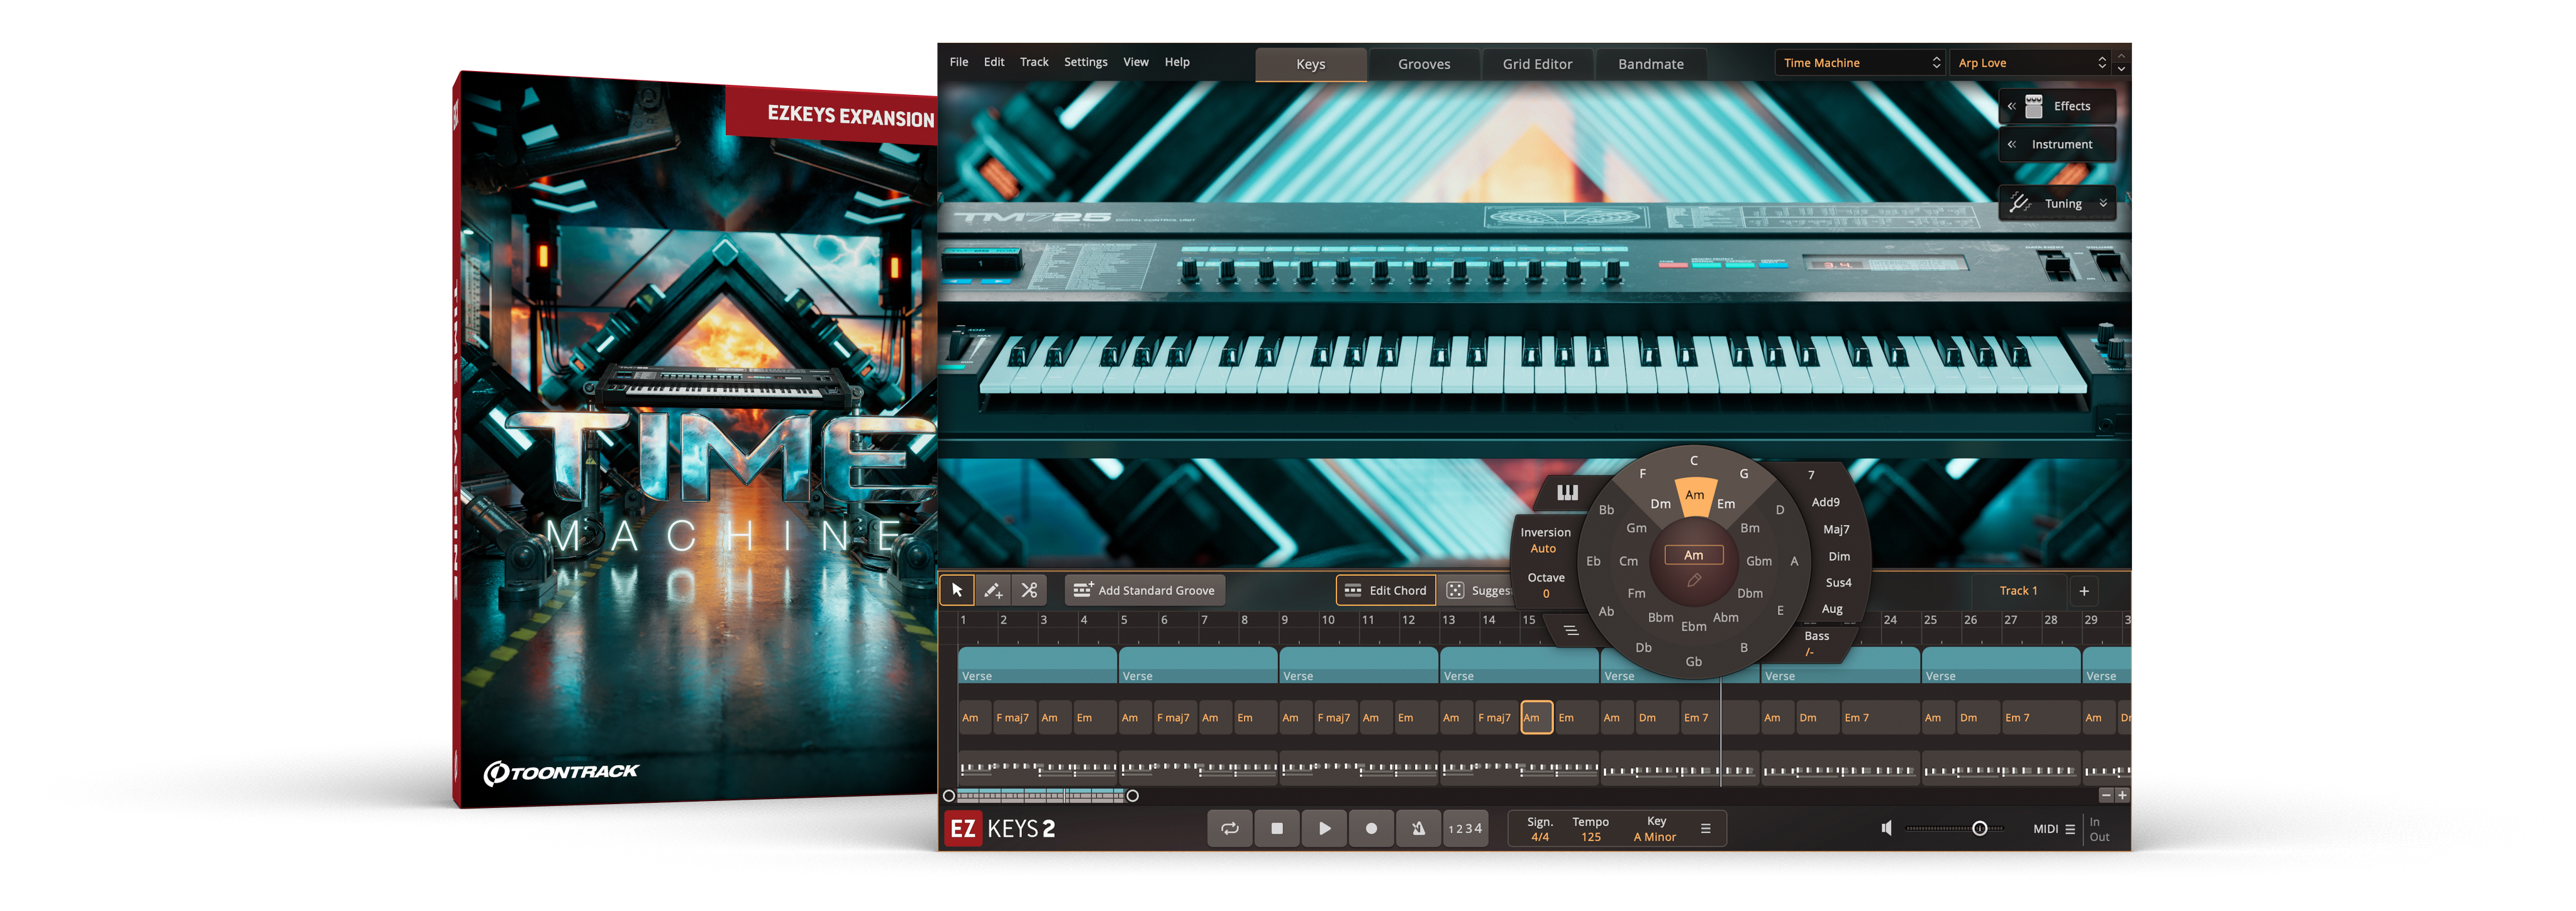2576x911 pixels.
Task: Click the pencil icon in chord wheel center
Action: point(1694,580)
